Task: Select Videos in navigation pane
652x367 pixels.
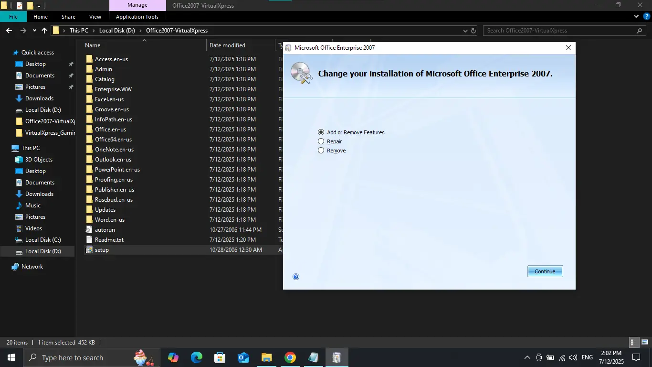Action: tap(33, 228)
